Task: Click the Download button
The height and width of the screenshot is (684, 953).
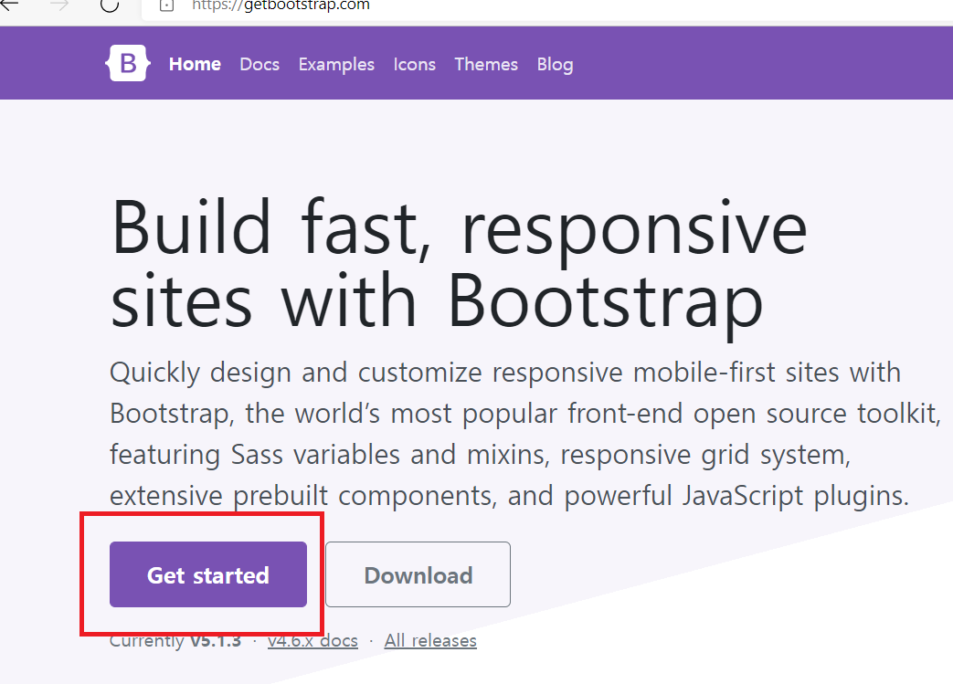Action: point(418,574)
